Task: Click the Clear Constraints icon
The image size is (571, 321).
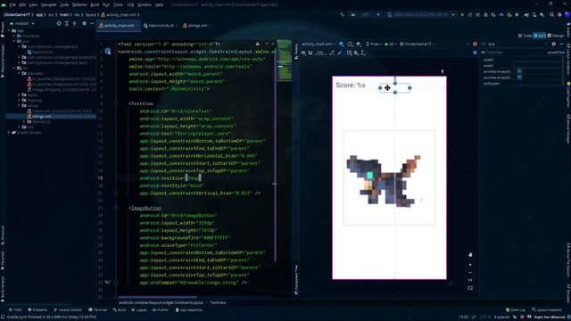Action: [332, 53]
